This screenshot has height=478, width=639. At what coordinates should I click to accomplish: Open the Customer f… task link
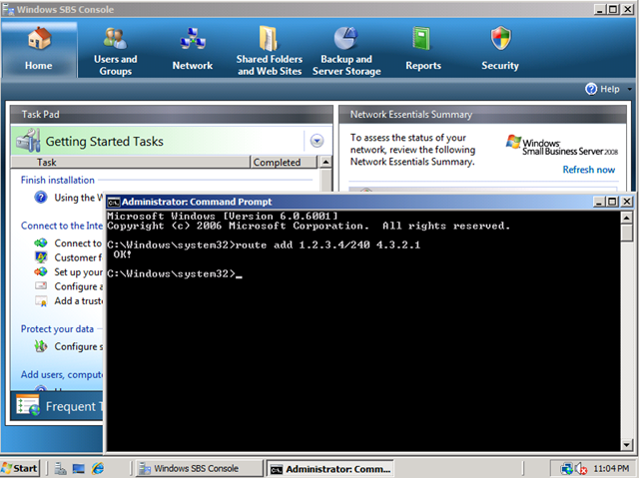coord(78,257)
